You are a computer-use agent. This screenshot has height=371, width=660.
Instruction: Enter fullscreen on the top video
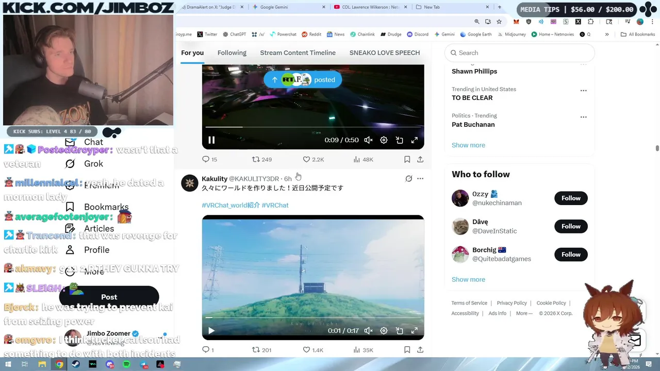[x=415, y=140]
